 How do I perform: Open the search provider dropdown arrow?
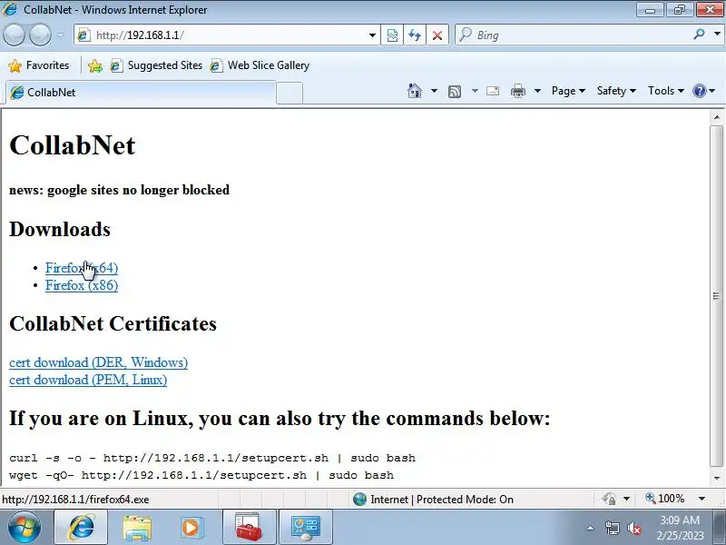pyautogui.click(x=717, y=35)
